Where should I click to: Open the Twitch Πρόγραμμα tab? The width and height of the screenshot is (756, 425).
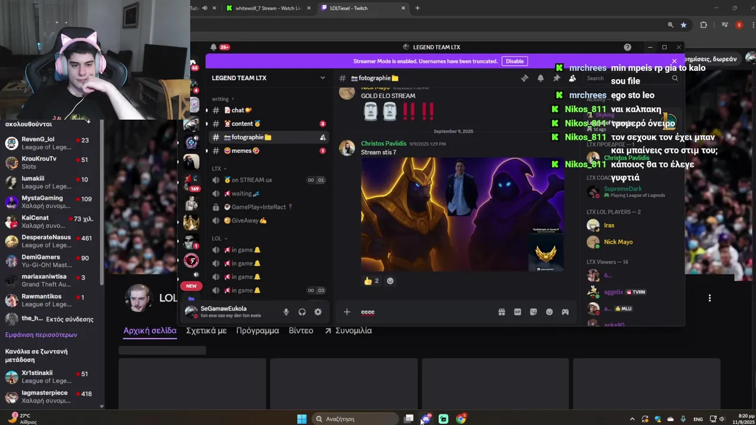point(258,331)
